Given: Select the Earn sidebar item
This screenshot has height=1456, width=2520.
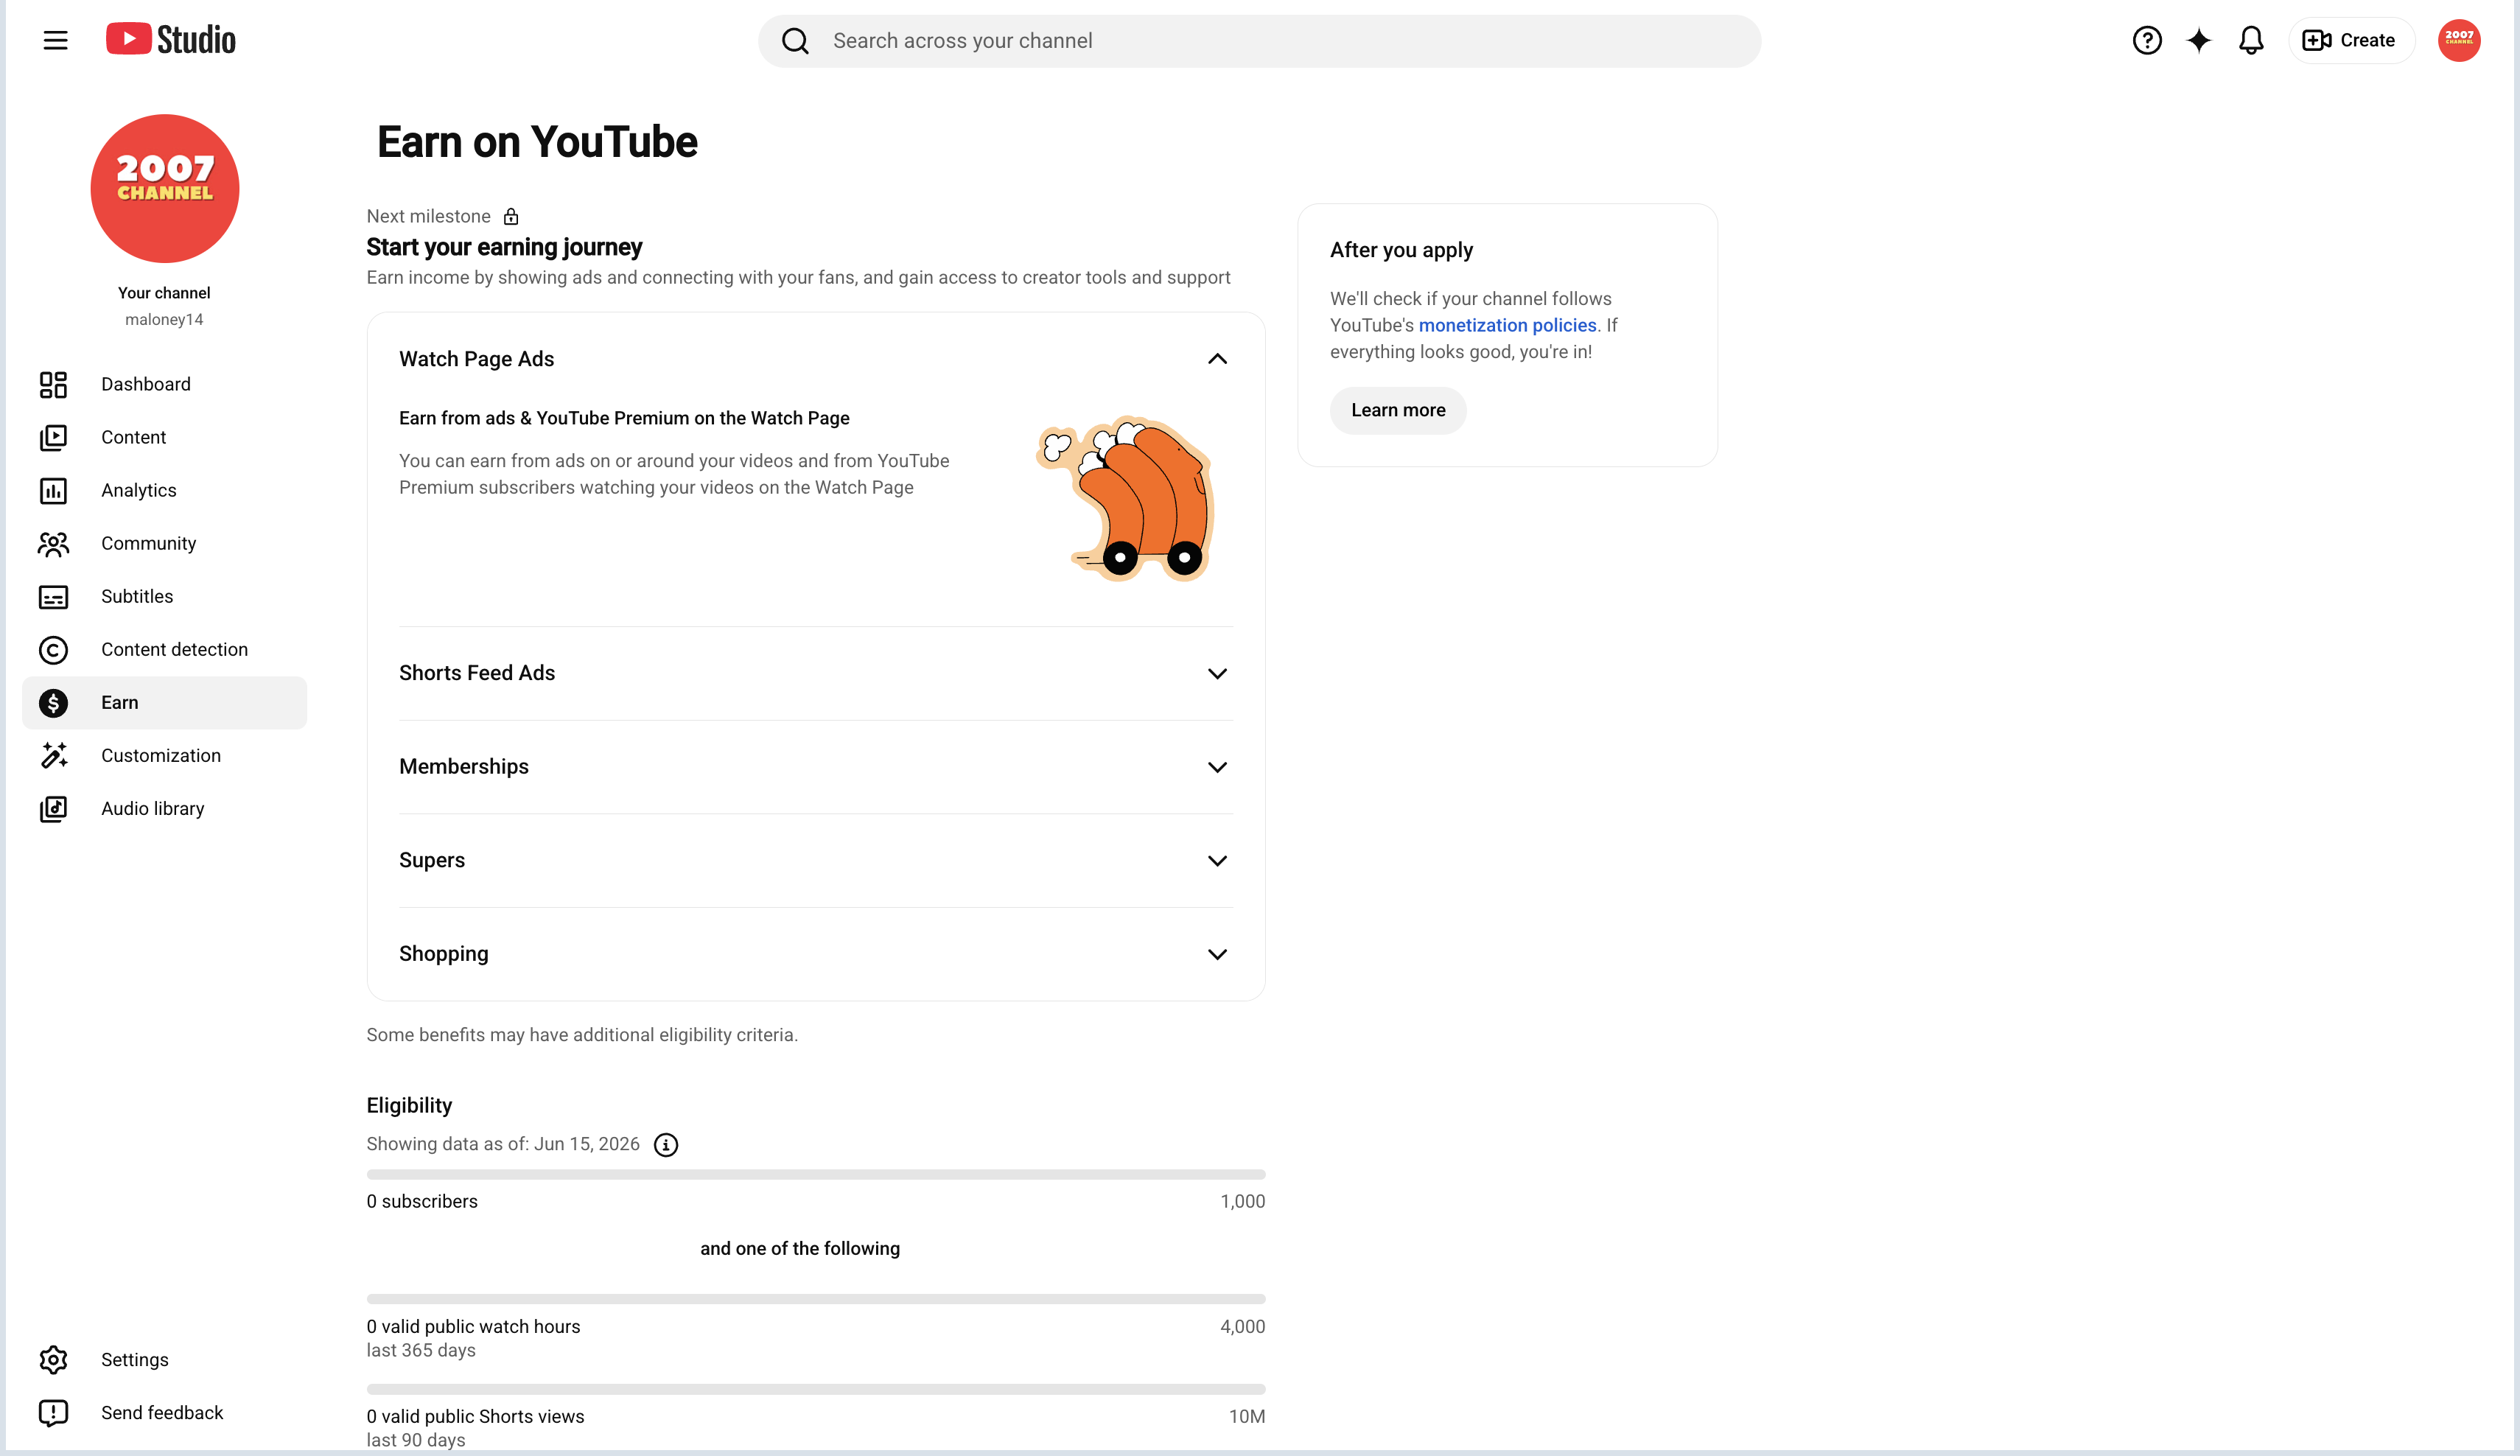Looking at the screenshot, I should 164,702.
